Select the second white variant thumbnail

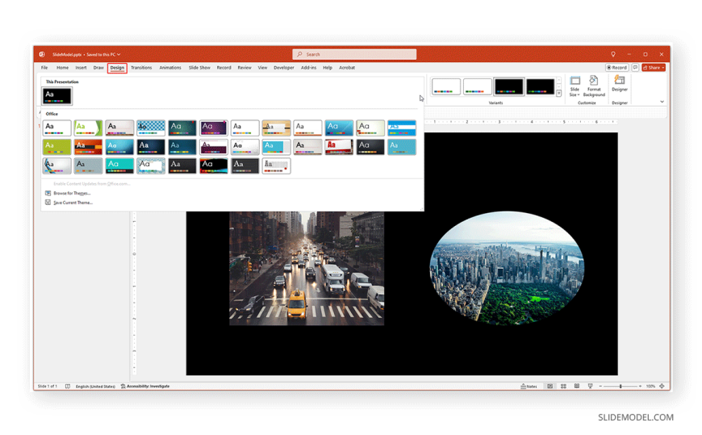(x=477, y=86)
